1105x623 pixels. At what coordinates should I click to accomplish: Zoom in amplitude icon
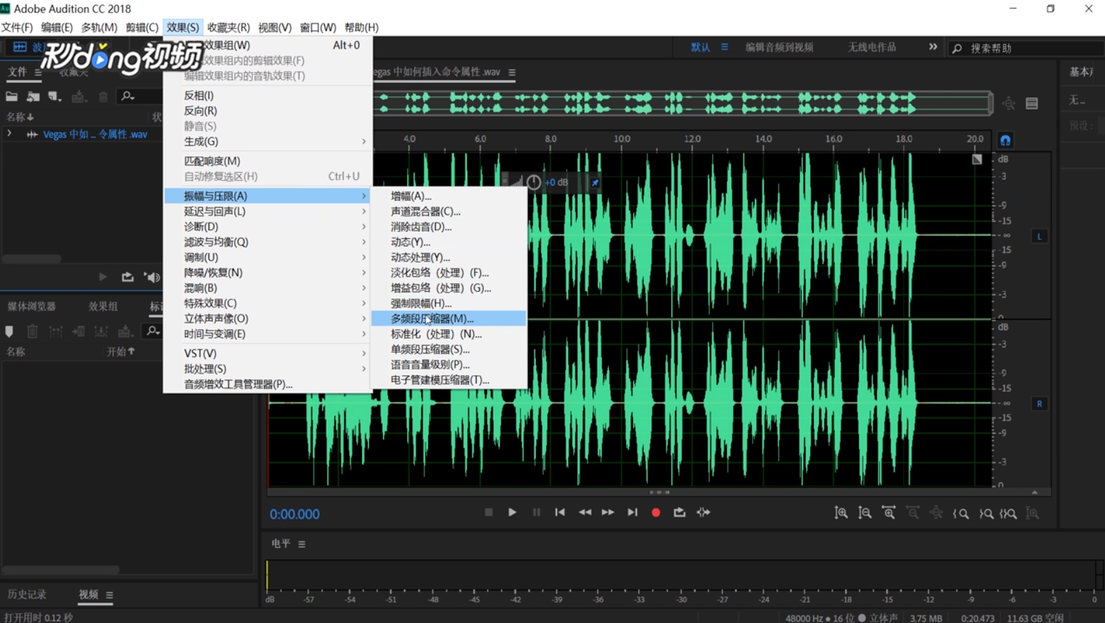click(841, 513)
